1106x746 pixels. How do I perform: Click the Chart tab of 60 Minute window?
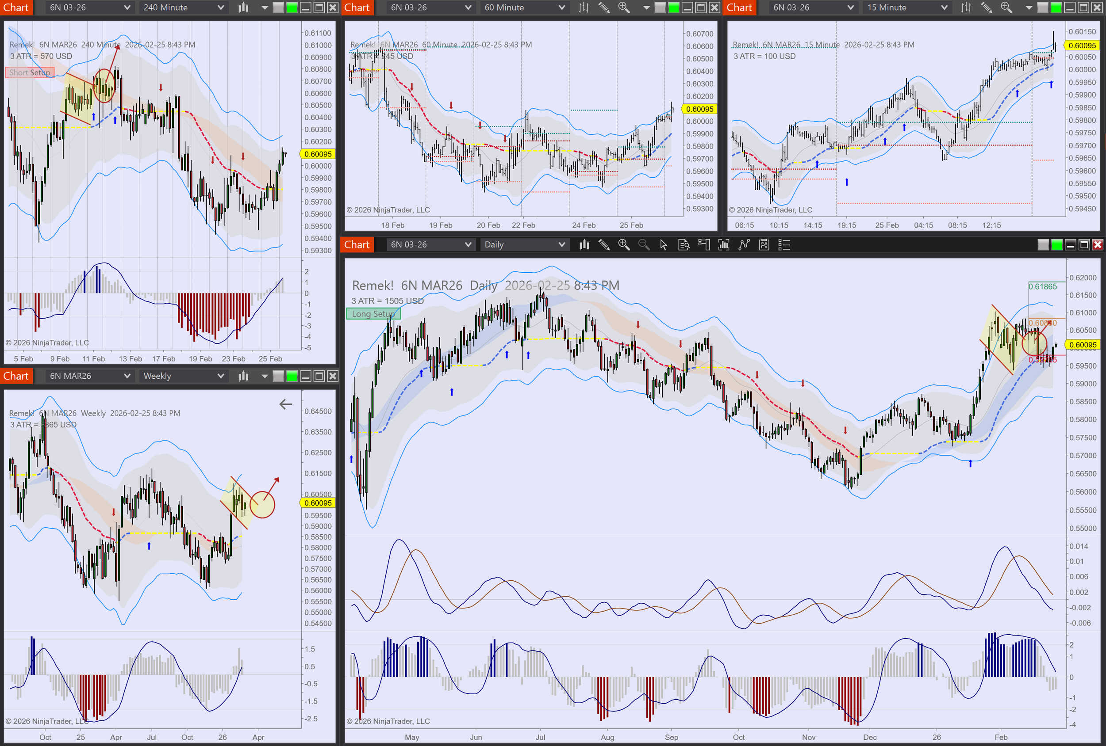(357, 8)
